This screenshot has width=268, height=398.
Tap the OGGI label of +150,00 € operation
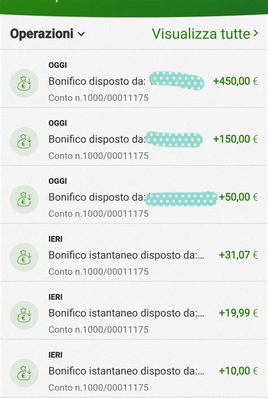[58, 123]
